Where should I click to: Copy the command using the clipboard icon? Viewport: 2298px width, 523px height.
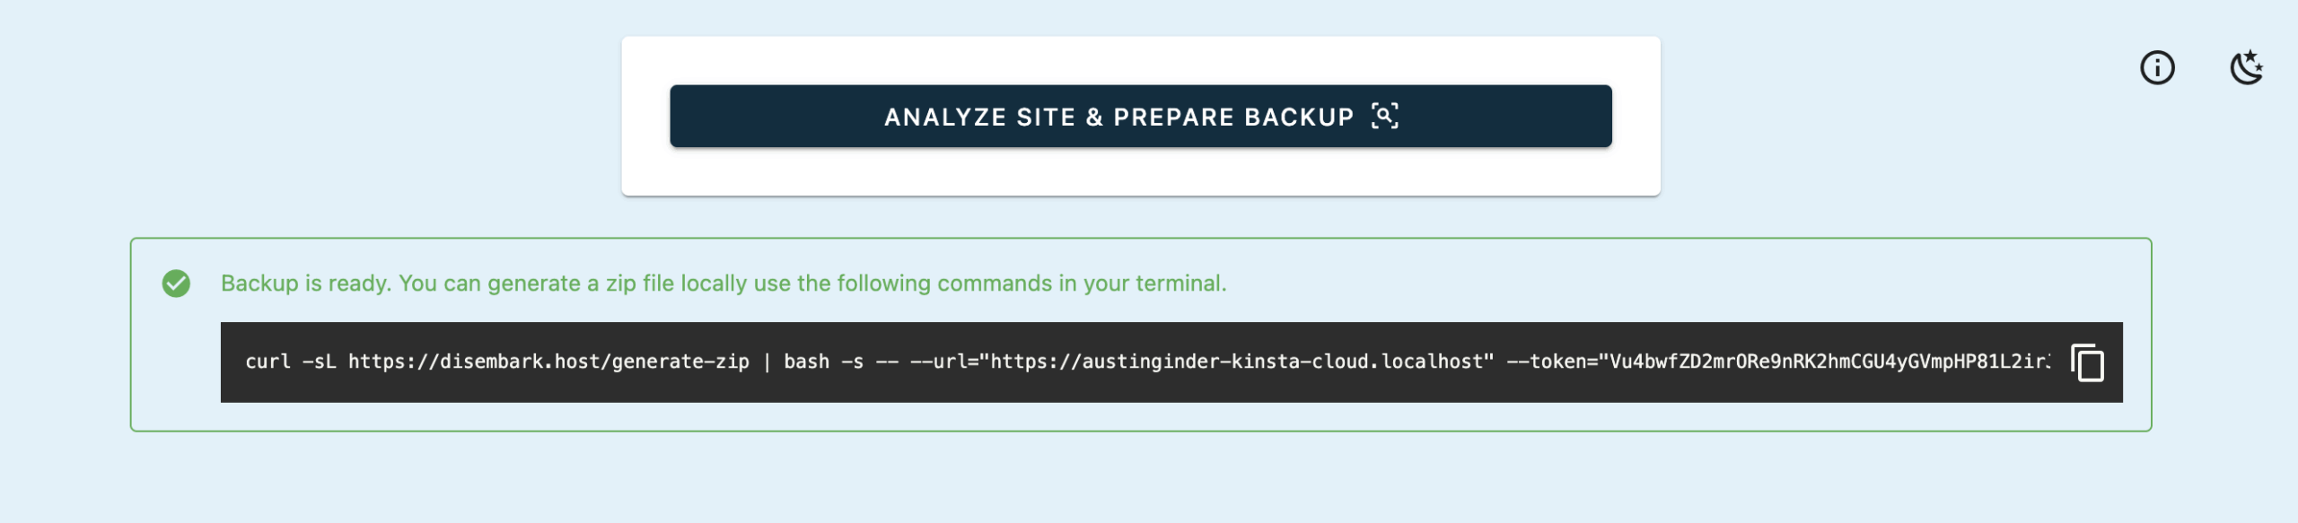point(2087,362)
